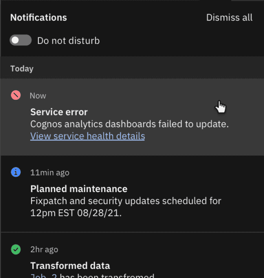Click the 'Do not disturb' label

click(68, 40)
